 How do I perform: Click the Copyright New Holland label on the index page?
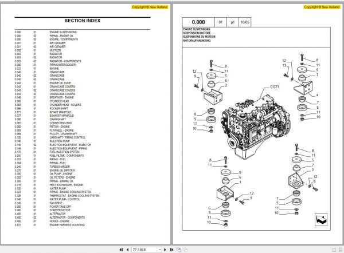[x=150, y=7]
